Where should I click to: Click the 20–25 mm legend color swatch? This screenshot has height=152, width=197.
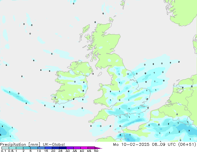click(55, 148)
